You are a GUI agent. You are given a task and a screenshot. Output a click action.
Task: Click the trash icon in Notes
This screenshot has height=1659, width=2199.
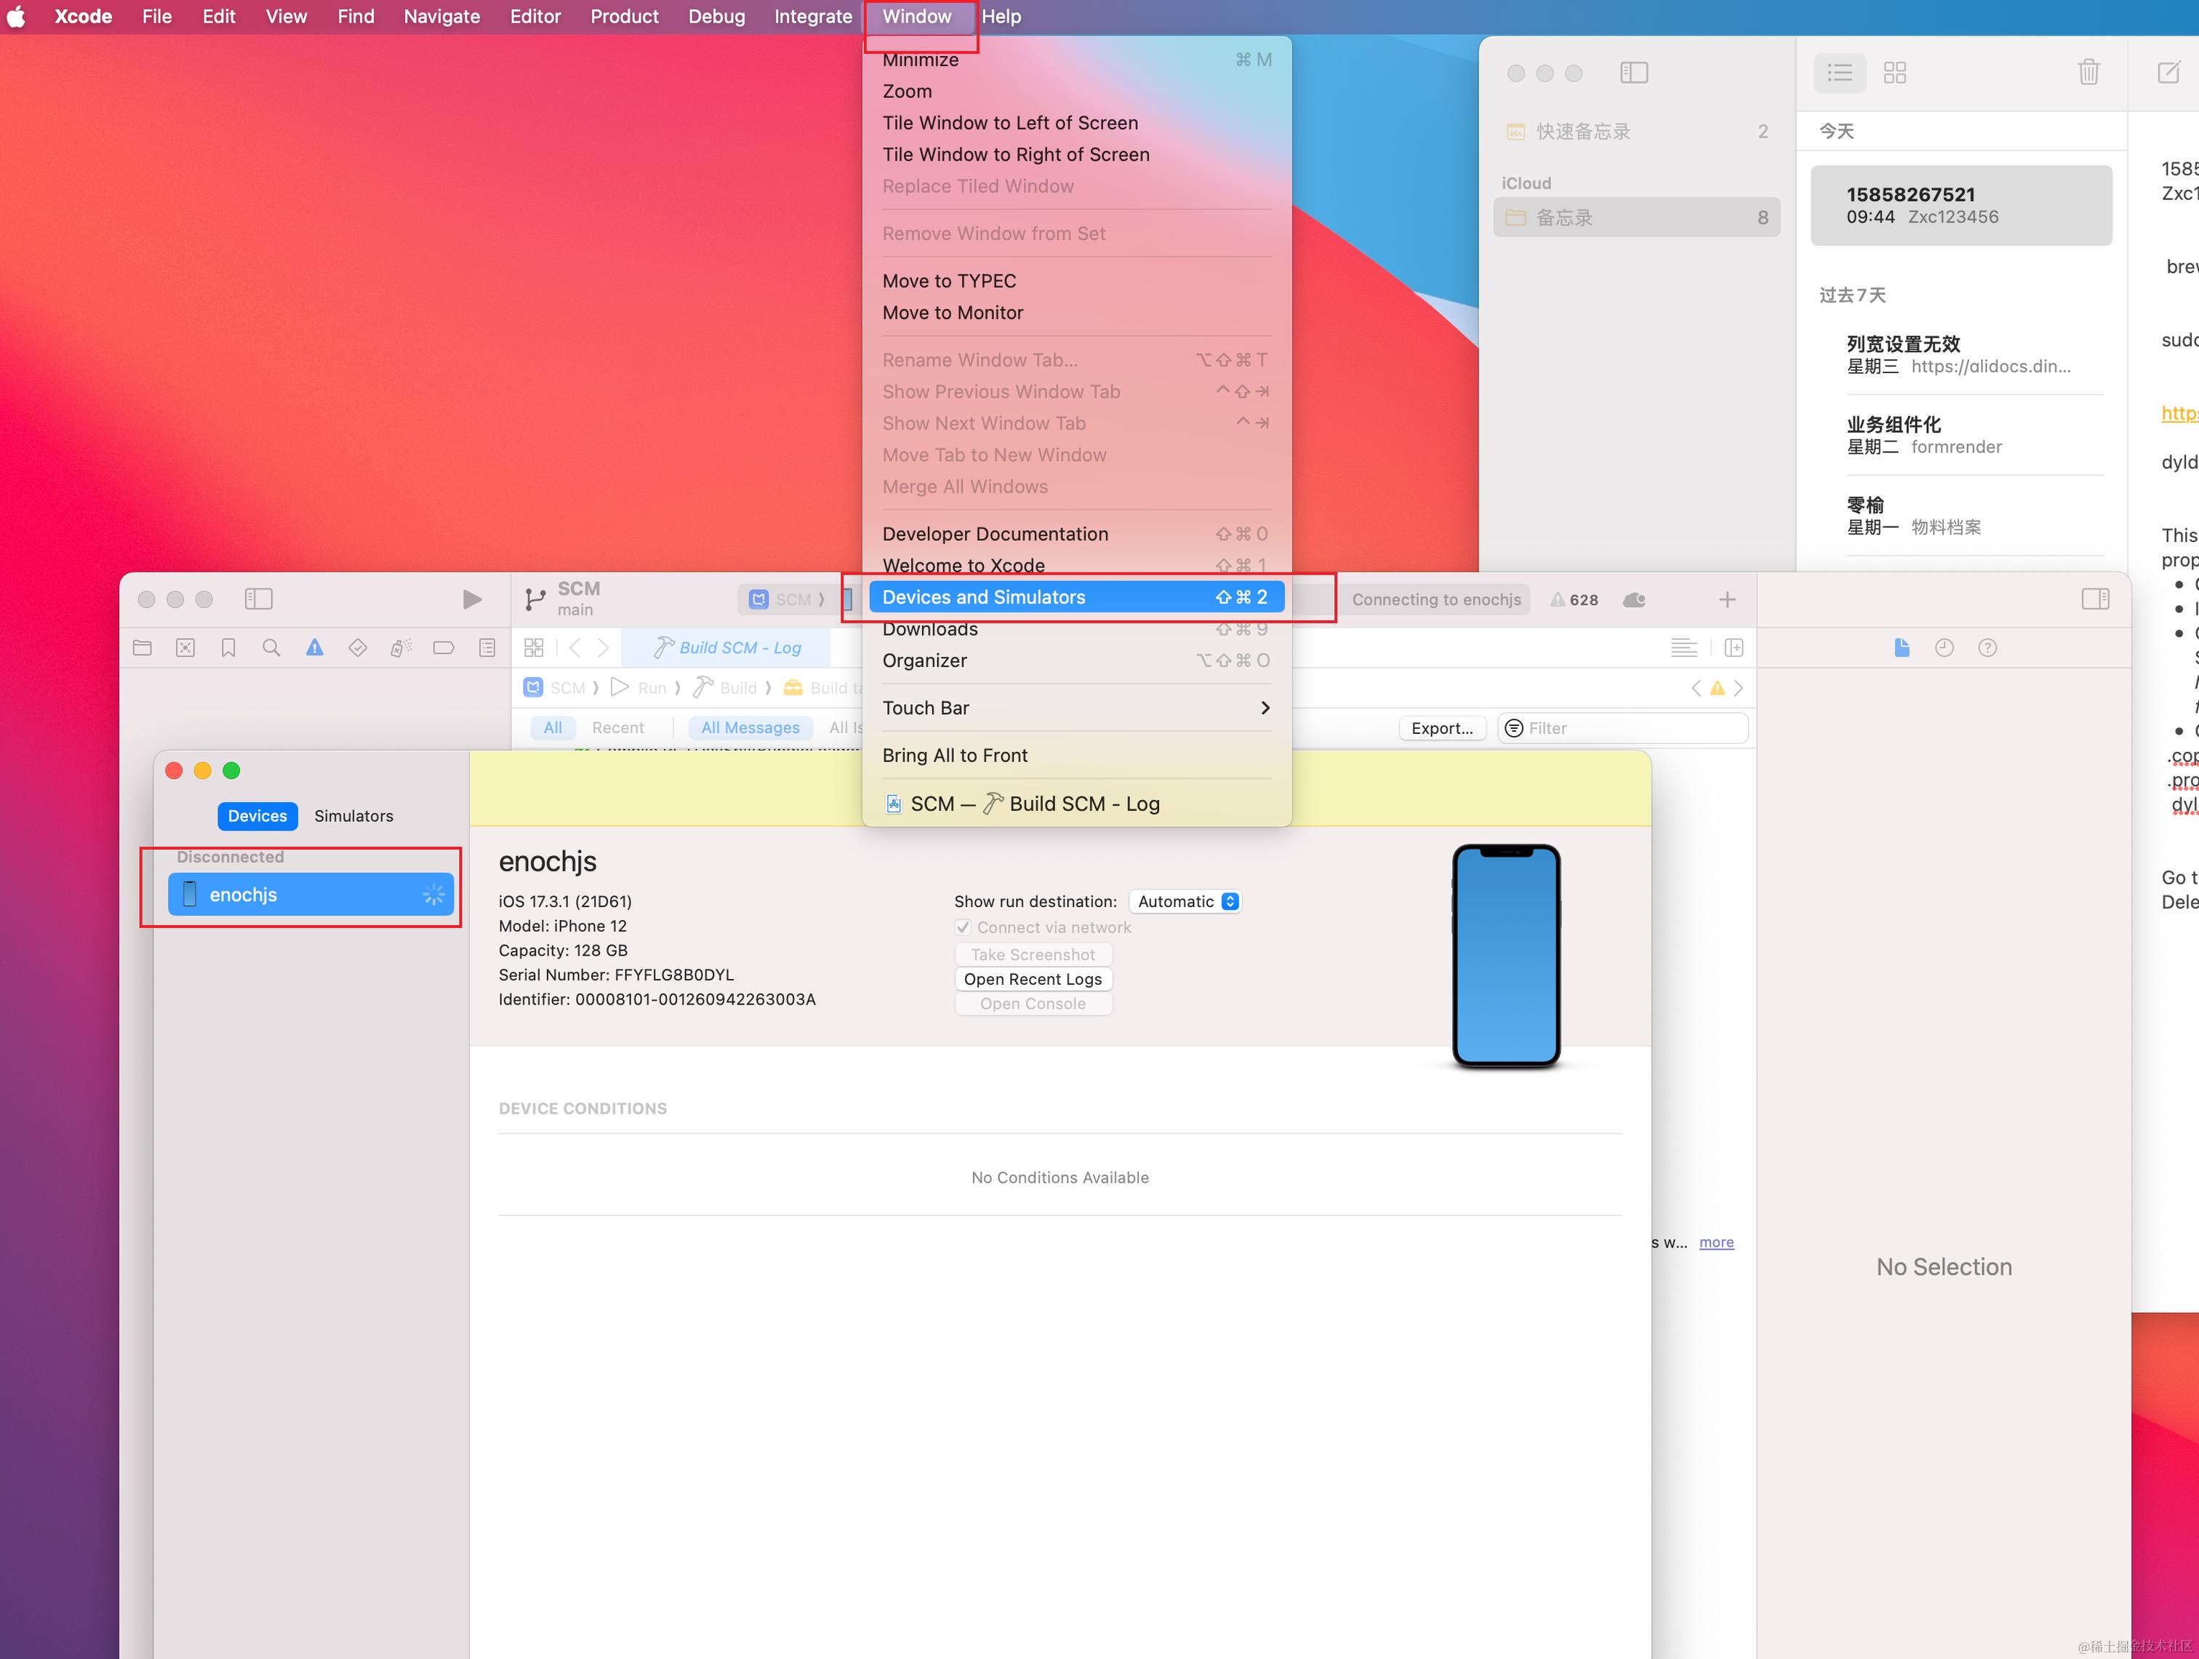tap(2088, 73)
